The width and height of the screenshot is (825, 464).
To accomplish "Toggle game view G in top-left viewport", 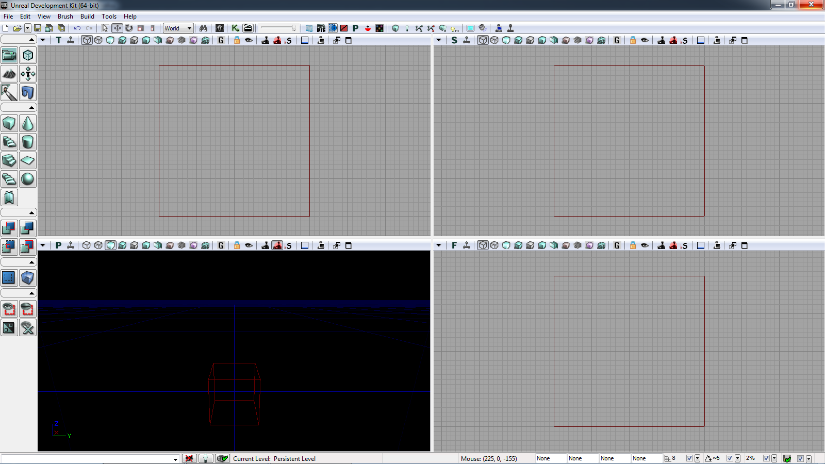I will 221,40.
